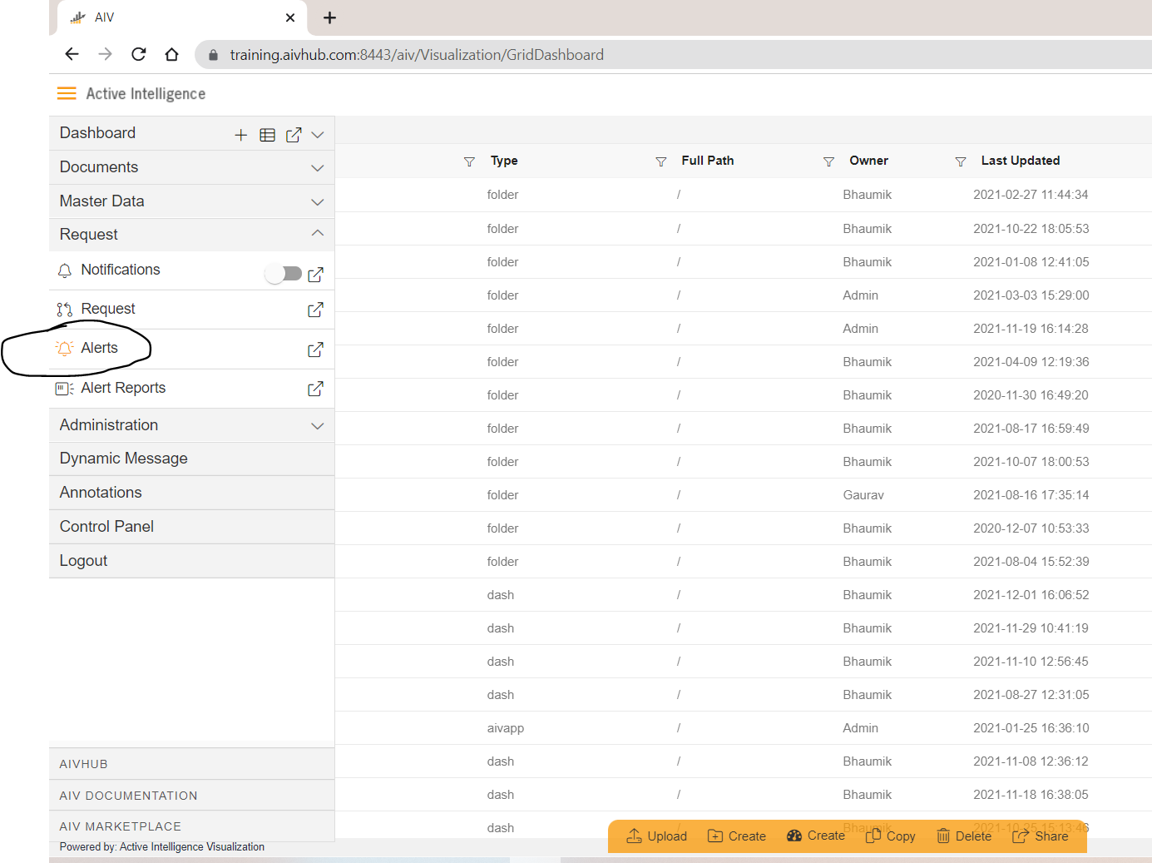This screenshot has width=1152, height=863.
Task: Sort by the Last Updated column header
Action: point(1021,161)
